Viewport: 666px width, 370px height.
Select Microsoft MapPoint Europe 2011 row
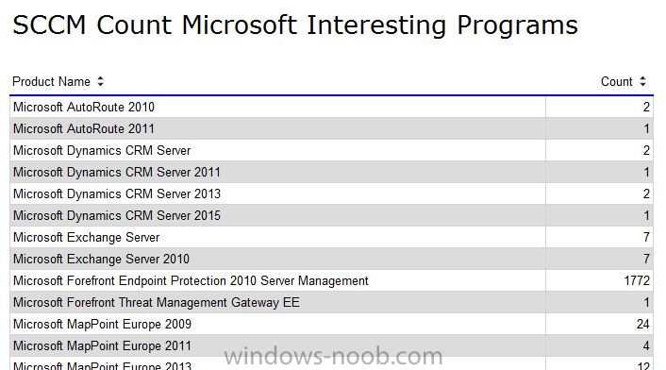(x=331, y=345)
